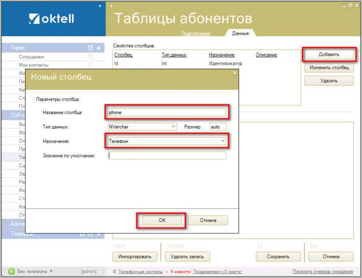
Task: Minimize the oktell window
Action: [344, 6]
